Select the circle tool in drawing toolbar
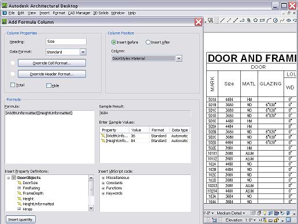The width and height of the screenshot is (298, 224). [275, 20]
